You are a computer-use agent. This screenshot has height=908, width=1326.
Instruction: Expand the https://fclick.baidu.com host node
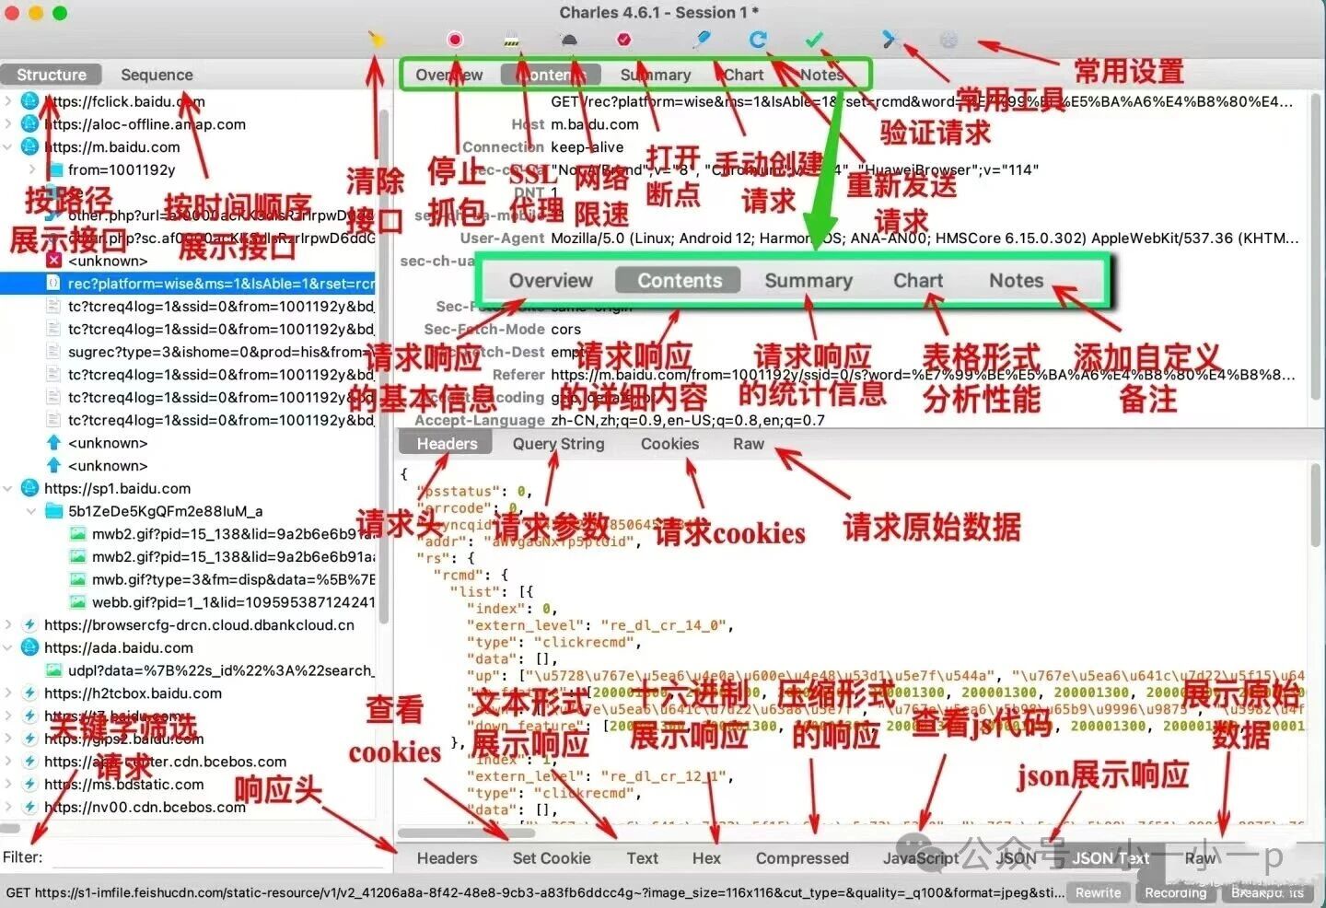pyautogui.click(x=8, y=101)
